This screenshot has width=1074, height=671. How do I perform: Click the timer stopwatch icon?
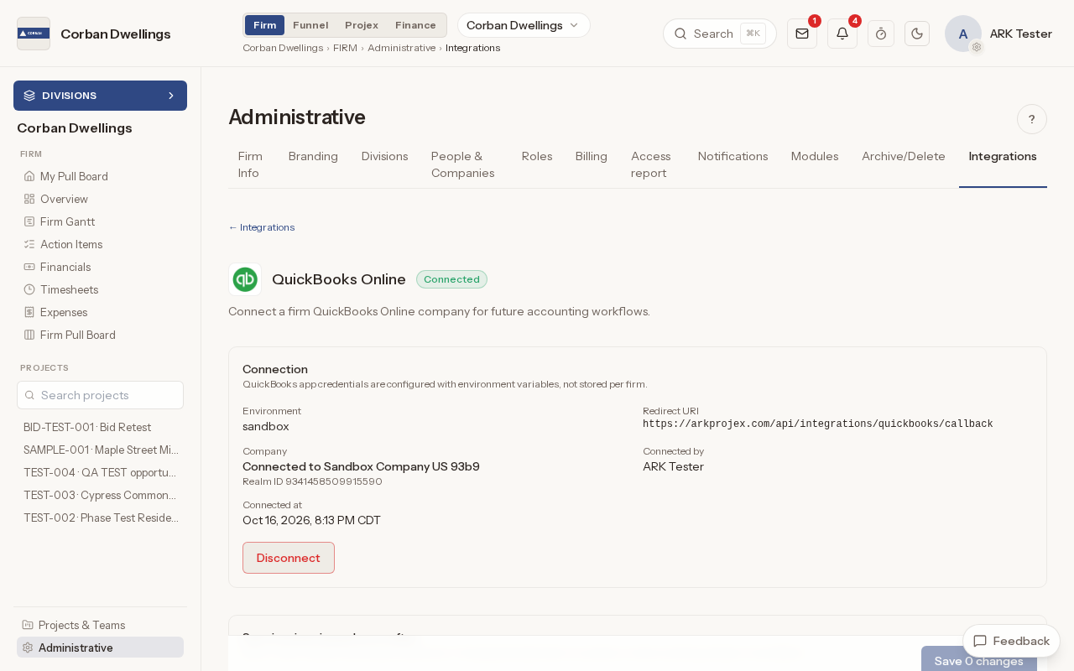pyautogui.click(x=881, y=34)
